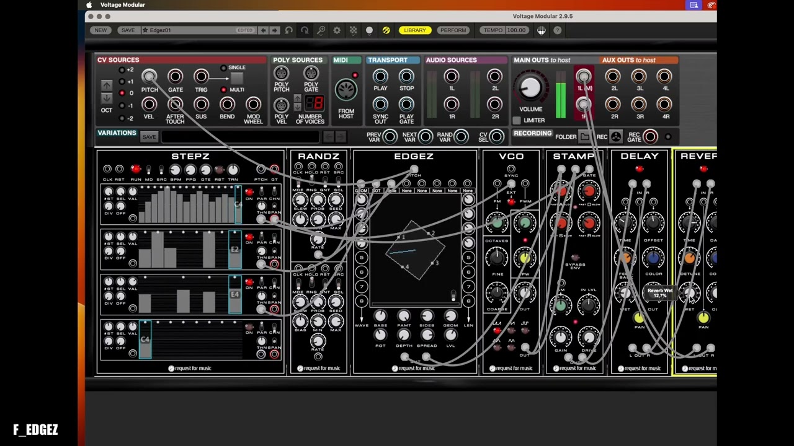The height and width of the screenshot is (446, 794).
Task: Click the POLY PITCH jack
Action: pyautogui.click(x=282, y=73)
